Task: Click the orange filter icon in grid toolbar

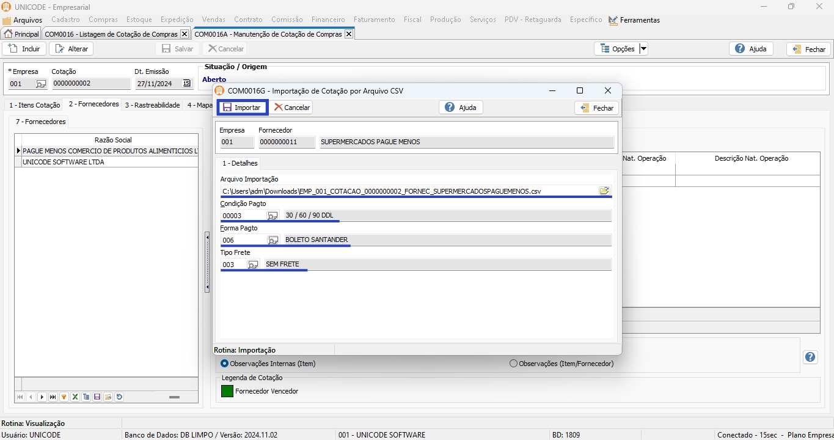Action: (64, 397)
